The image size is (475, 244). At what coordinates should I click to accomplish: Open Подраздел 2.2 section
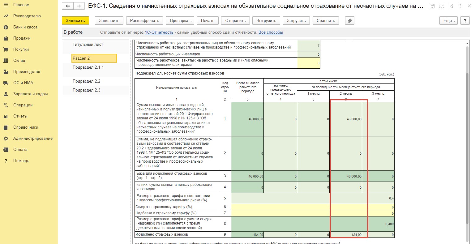click(87, 81)
